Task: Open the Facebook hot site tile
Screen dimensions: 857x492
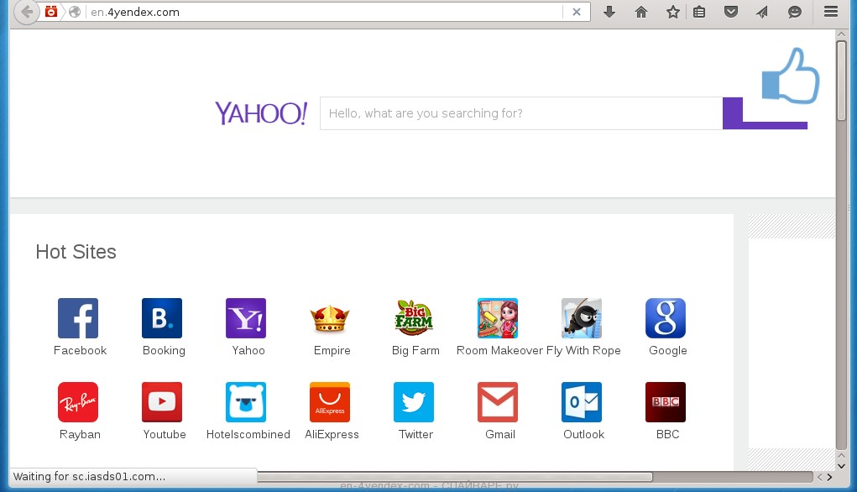Action: tap(78, 319)
